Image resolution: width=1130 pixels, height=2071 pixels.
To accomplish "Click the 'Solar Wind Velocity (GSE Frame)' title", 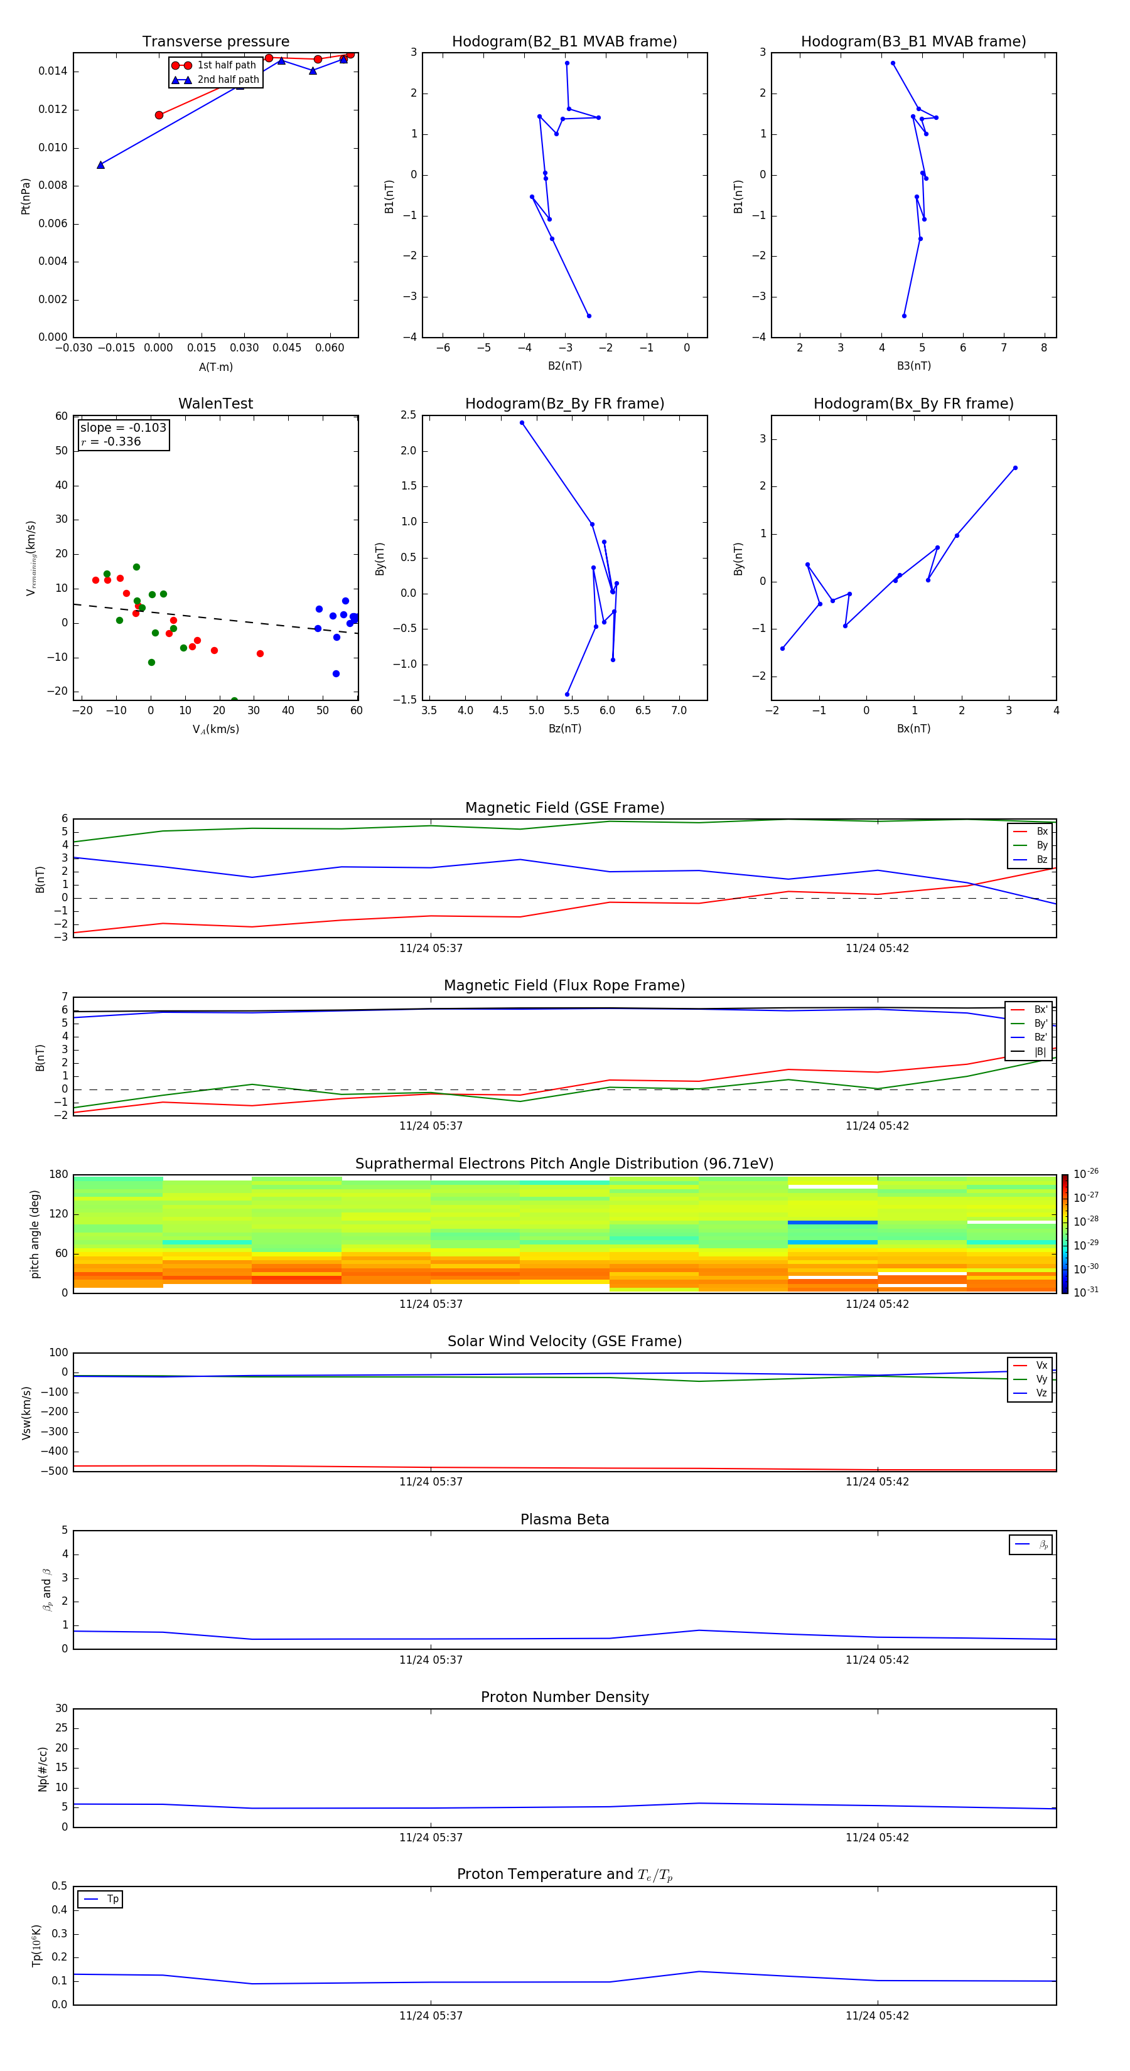I will [x=564, y=1341].
